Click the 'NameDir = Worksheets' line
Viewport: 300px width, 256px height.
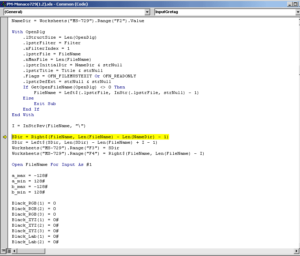[x=78, y=21]
